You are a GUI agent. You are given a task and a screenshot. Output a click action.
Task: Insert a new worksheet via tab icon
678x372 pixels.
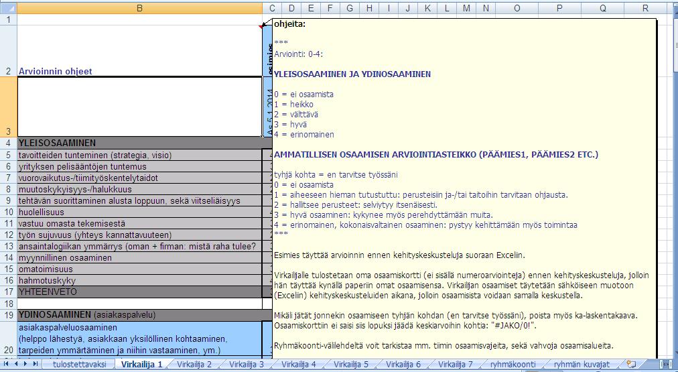(x=631, y=364)
